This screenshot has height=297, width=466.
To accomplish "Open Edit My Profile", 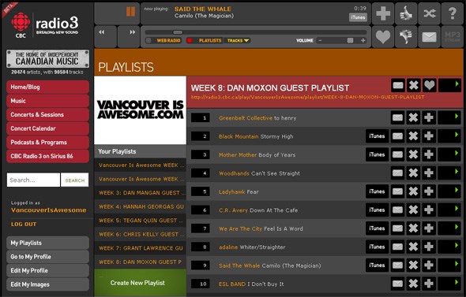I will point(47,271).
